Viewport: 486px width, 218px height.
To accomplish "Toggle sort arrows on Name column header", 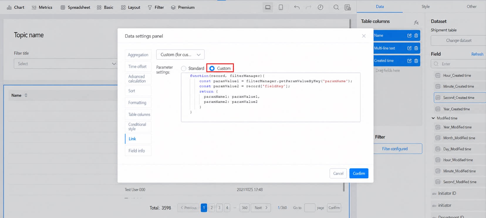I will [26, 95].
